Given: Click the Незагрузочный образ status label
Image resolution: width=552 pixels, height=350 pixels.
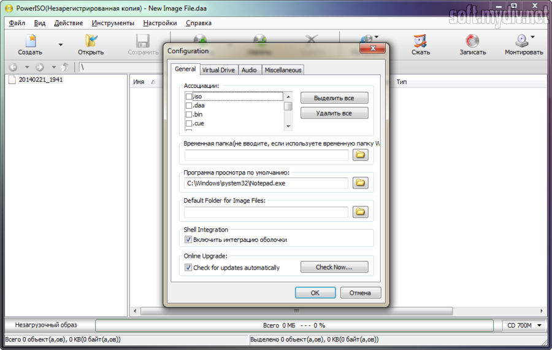Looking at the screenshot, I should pyautogui.click(x=46, y=325).
